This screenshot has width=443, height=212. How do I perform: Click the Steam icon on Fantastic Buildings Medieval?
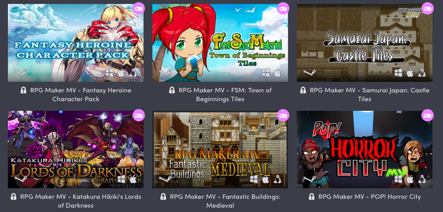[165, 179]
